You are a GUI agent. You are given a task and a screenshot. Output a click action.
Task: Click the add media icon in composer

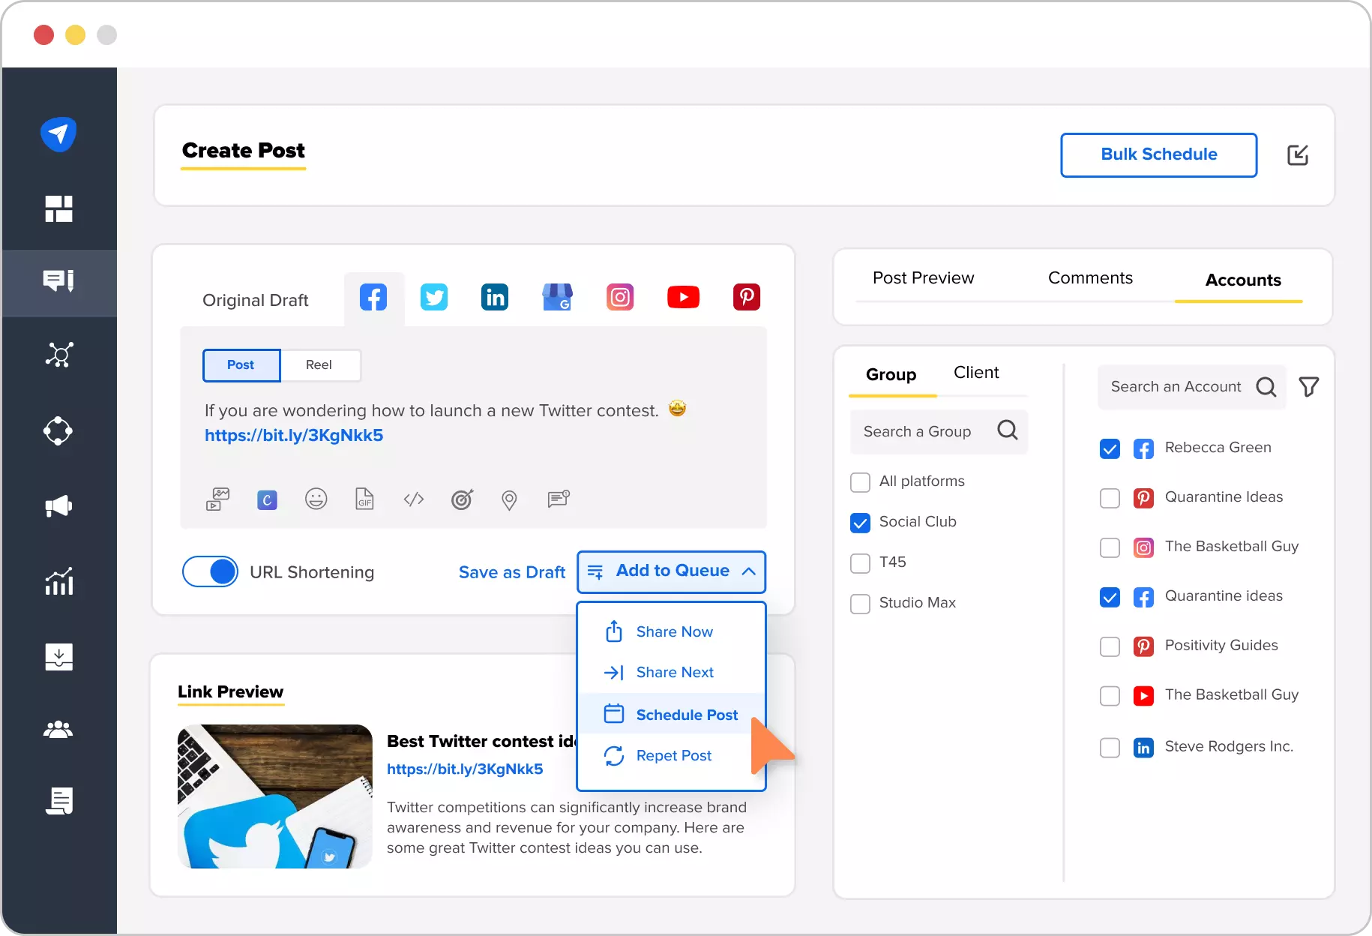[218, 499]
